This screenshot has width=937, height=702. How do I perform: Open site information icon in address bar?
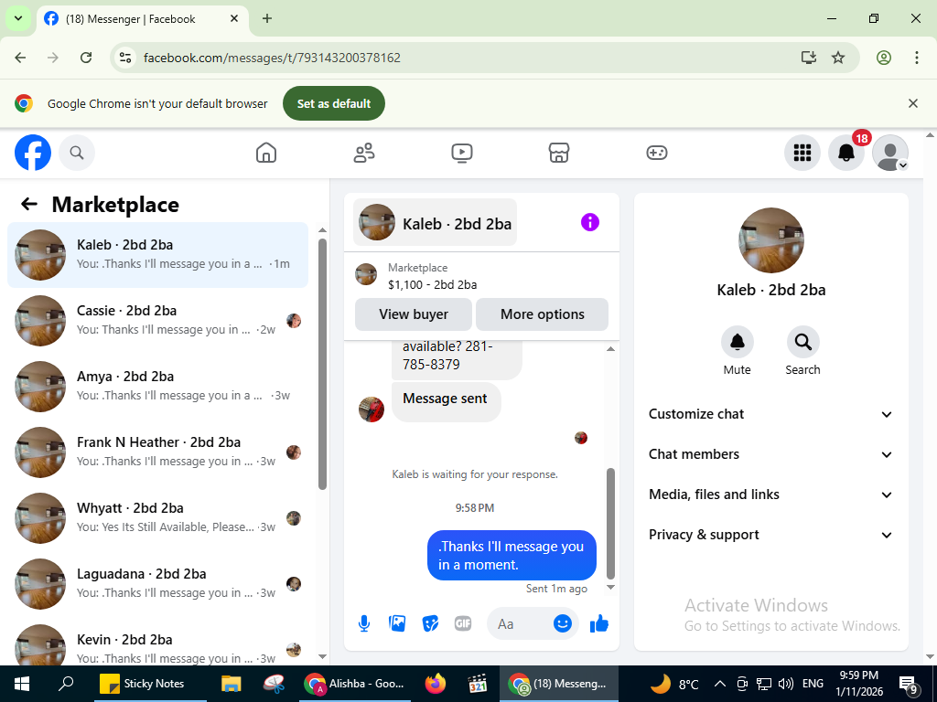pyautogui.click(x=124, y=58)
